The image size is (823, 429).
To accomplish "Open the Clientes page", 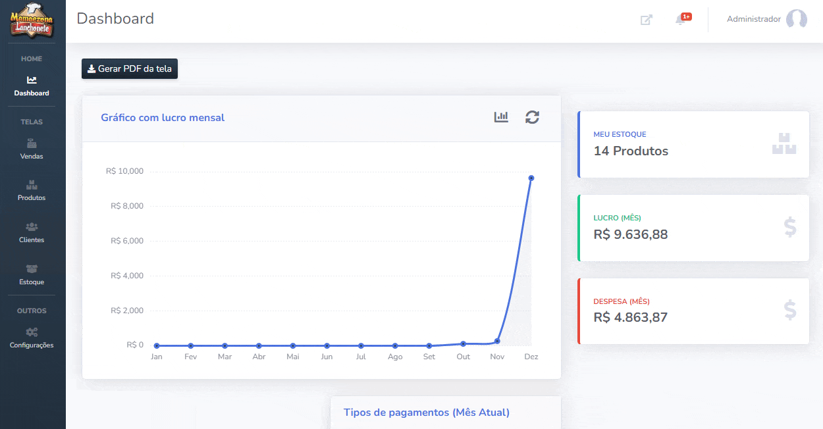I will (x=32, y=232).
